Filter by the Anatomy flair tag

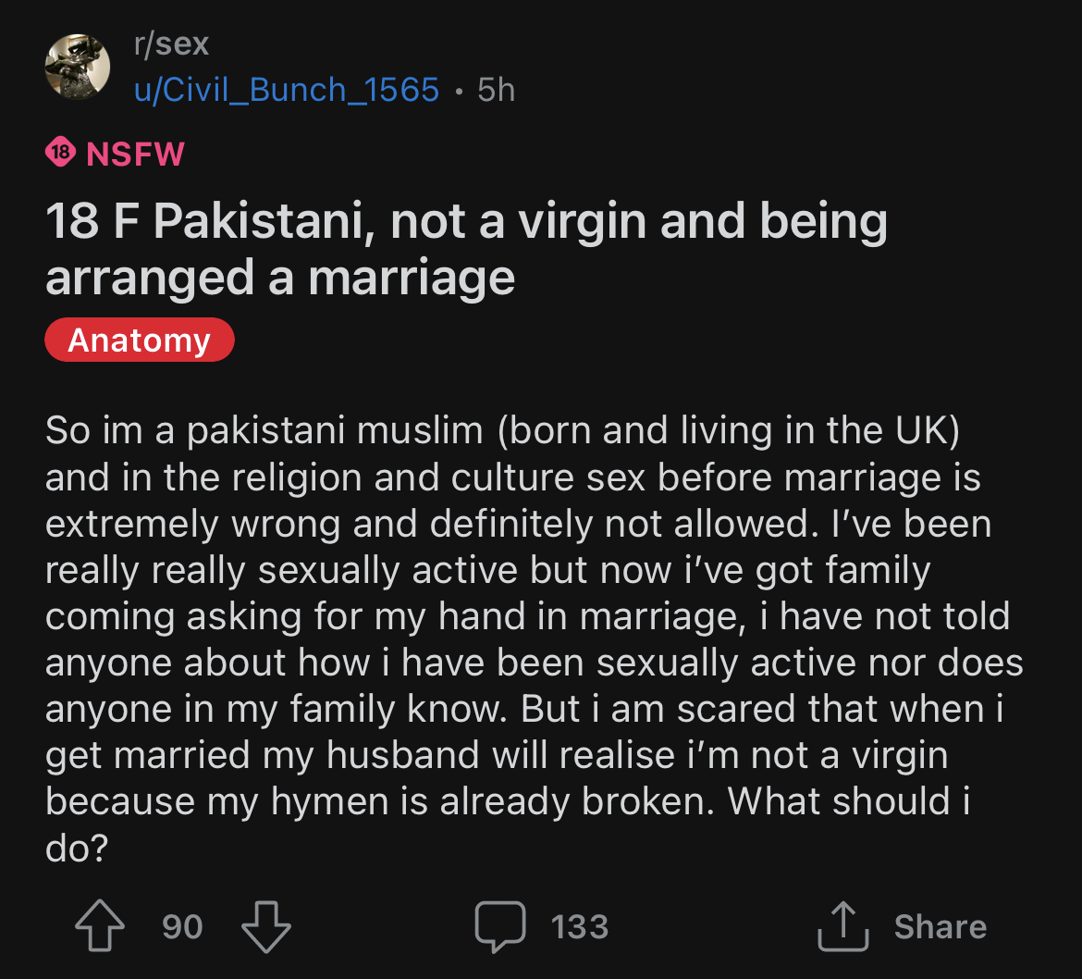tap(139, 341)
